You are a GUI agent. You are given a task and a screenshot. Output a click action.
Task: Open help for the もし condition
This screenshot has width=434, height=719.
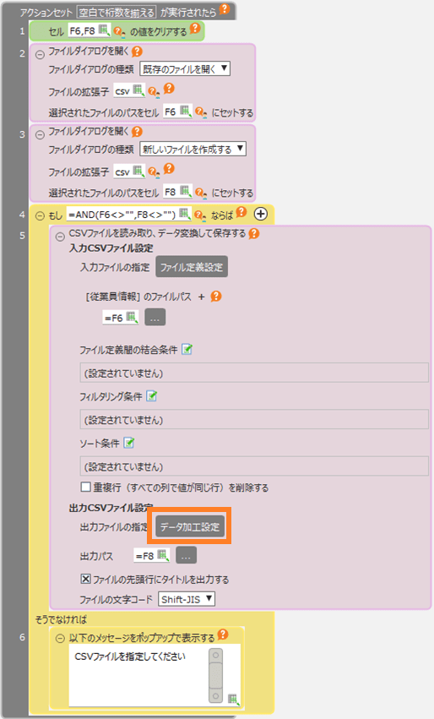point(241,212)
